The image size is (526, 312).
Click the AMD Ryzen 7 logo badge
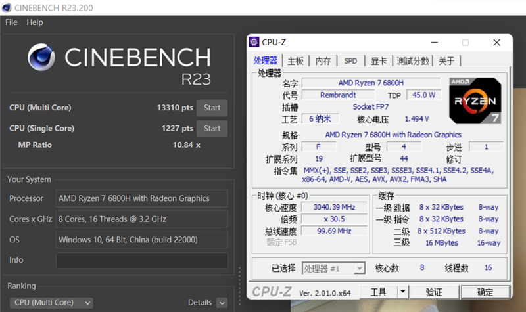pos(475,100)
